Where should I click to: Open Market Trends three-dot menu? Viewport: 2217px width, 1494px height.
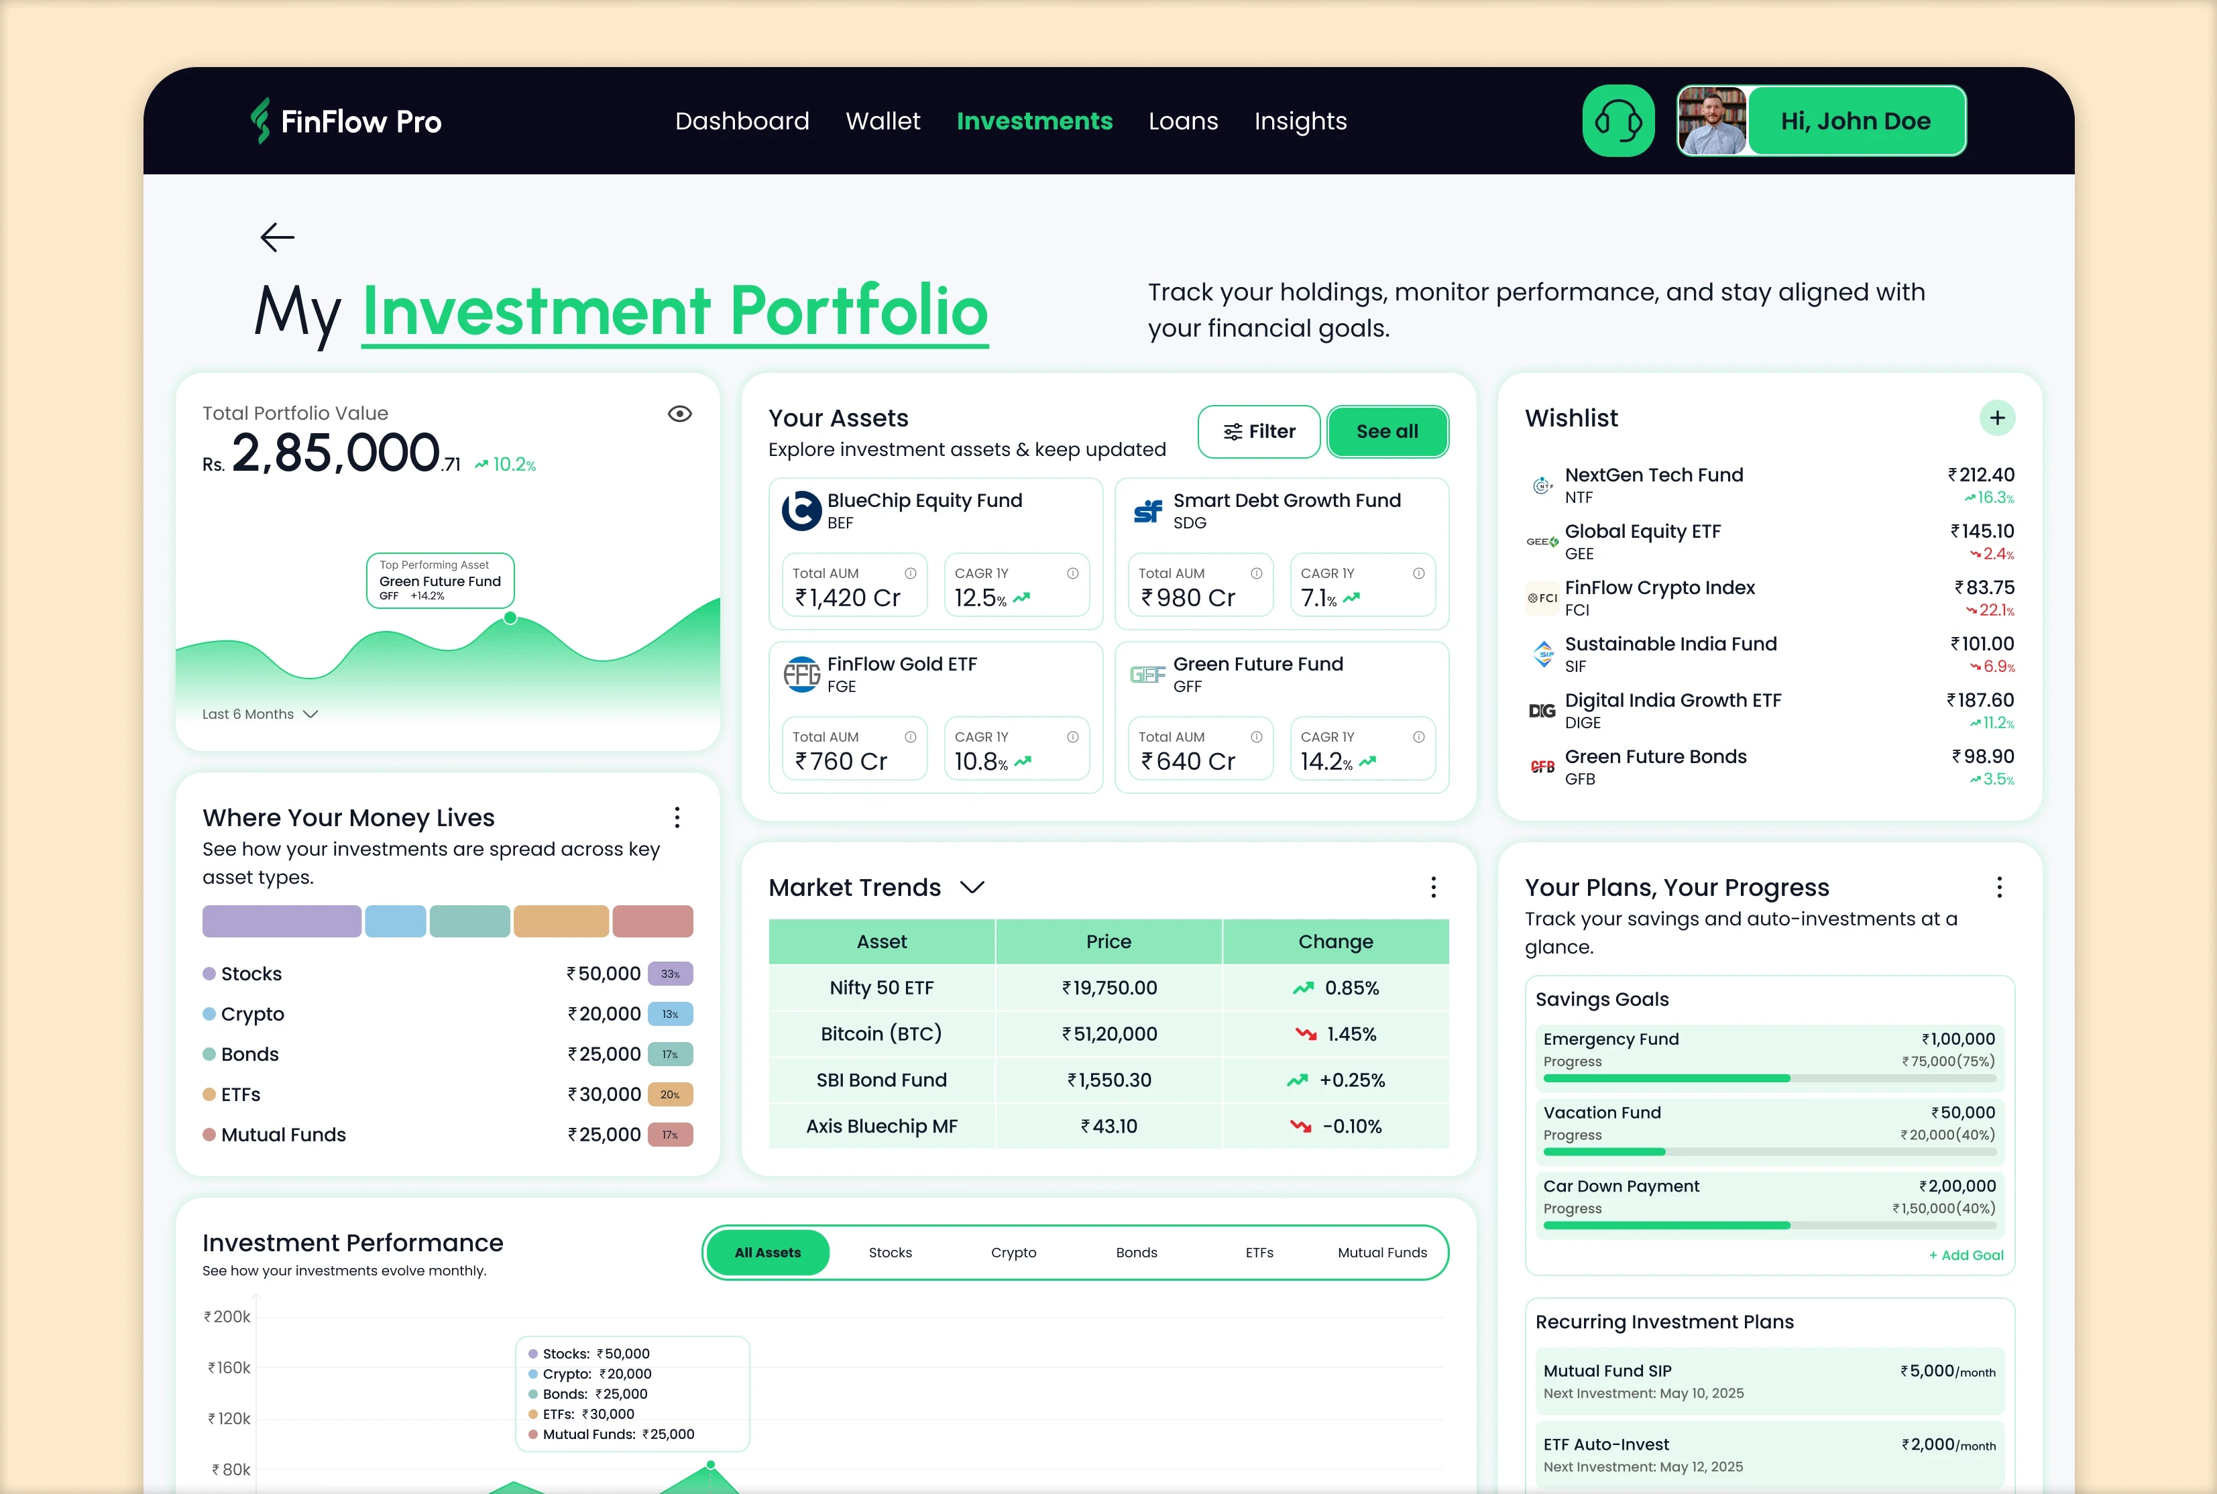1433,887
